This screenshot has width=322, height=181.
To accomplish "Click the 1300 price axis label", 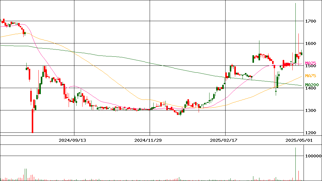I will pyautogui.click(x=311, y=110).
